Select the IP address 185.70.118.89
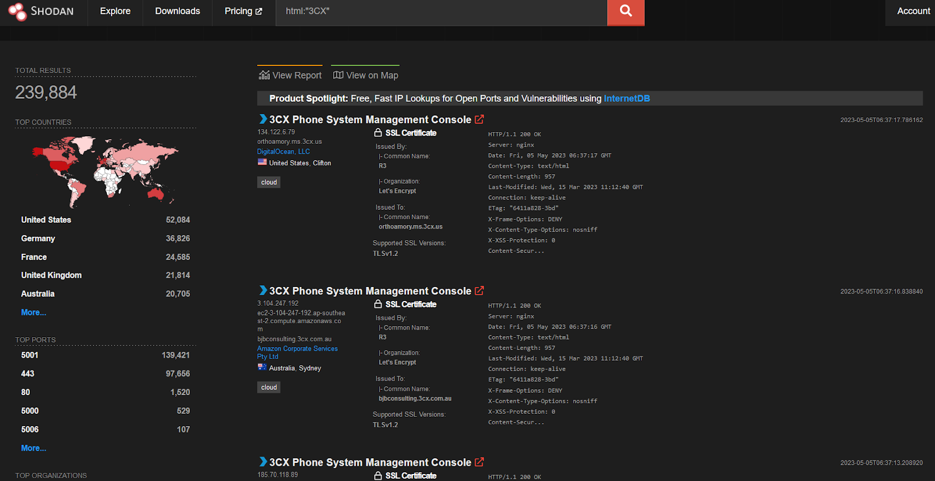The image size is (935, 481). (278, 475)
